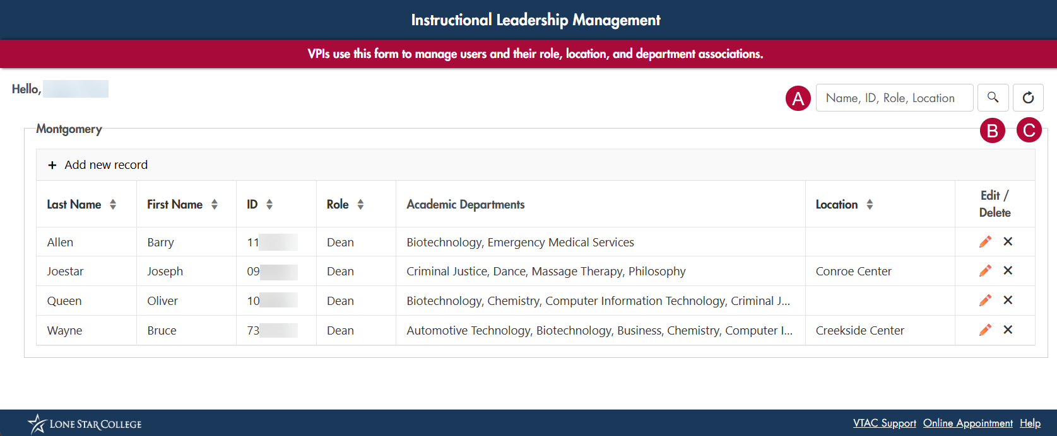Open edit for Bruce Wayne's record

pos(985,330)
